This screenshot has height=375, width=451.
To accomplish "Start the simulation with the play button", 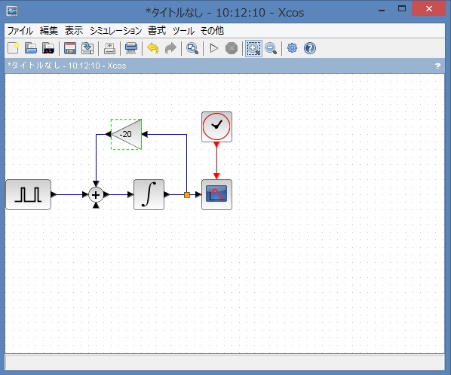I will (213, 48).
